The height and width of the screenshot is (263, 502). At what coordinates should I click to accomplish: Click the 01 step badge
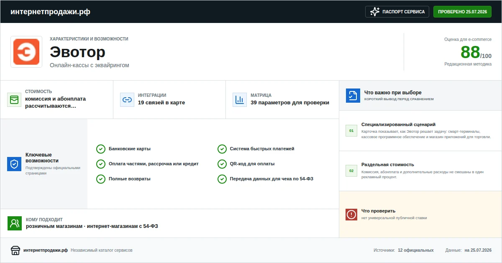click(351, 131)
